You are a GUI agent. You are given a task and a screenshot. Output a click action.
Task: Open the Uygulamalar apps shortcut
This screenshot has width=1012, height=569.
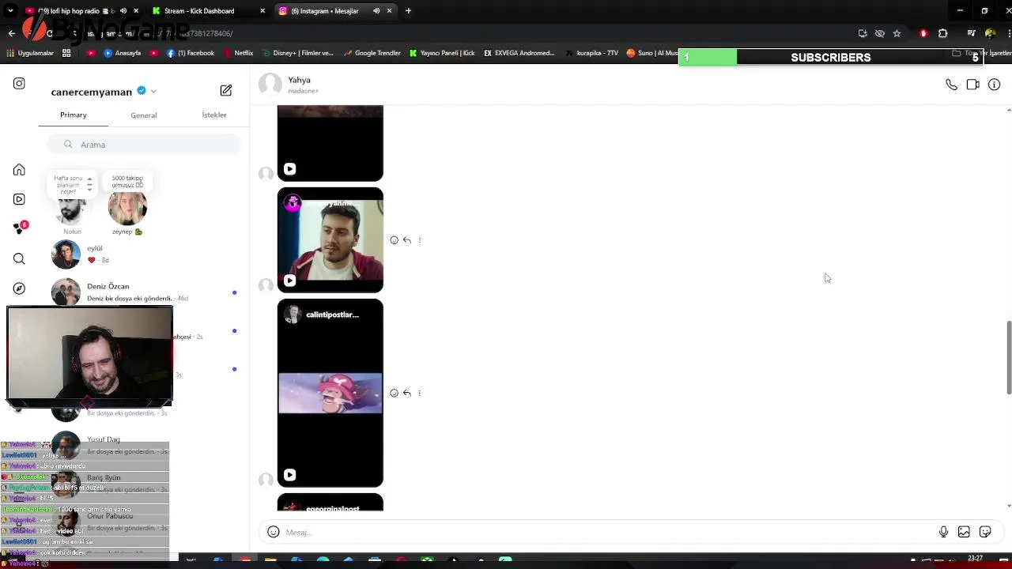30,53
